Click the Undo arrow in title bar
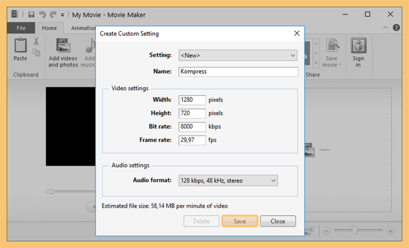 click(x=42, y=14)
